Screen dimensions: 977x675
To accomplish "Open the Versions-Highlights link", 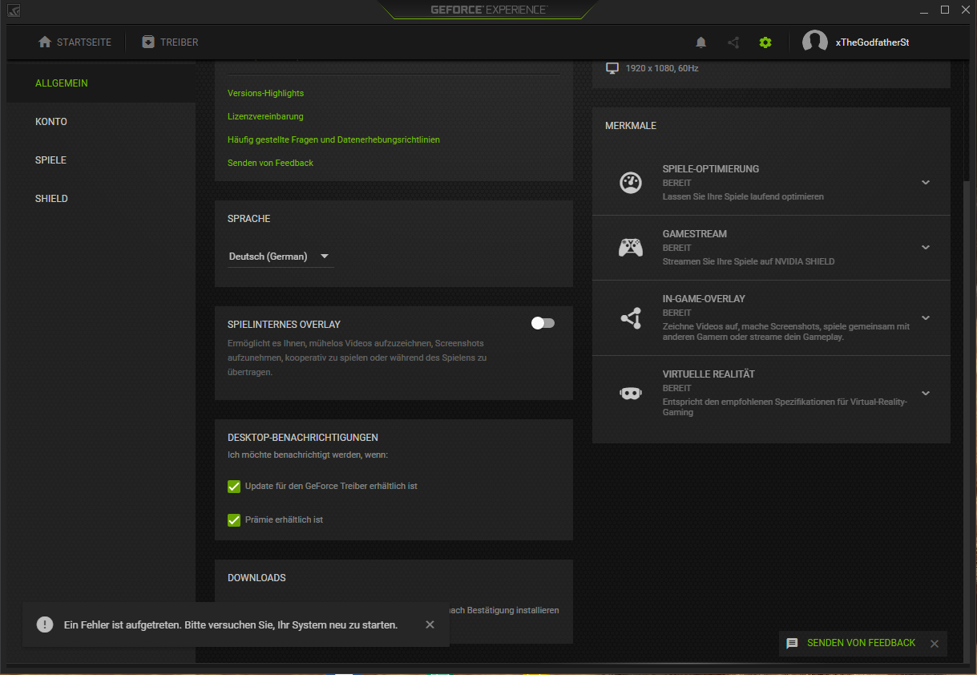I will [265, 93].
